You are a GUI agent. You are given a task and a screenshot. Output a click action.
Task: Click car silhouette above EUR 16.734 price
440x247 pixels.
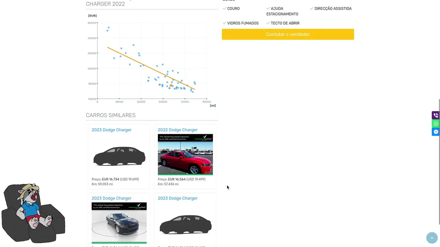pos(119,156)
